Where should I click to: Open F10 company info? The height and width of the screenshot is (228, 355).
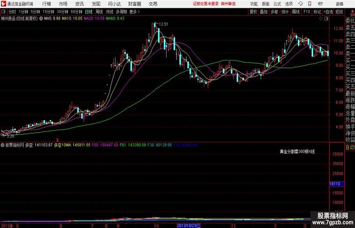(x=307, y=12)
